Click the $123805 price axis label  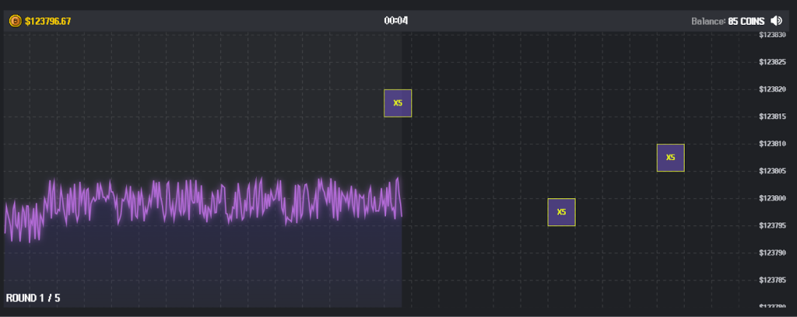tap(771, 171)
